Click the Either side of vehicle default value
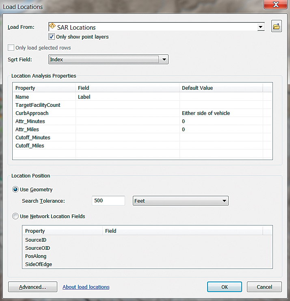The image size is (290, 301). click(x=221, y=113)
